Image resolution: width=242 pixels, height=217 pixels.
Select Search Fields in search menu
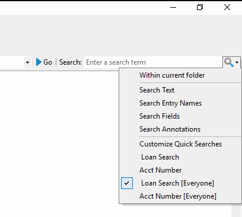click(x=160, y=116)
